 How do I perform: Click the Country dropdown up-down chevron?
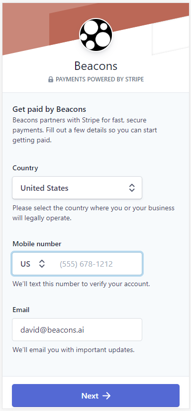[x=132, y=188]
